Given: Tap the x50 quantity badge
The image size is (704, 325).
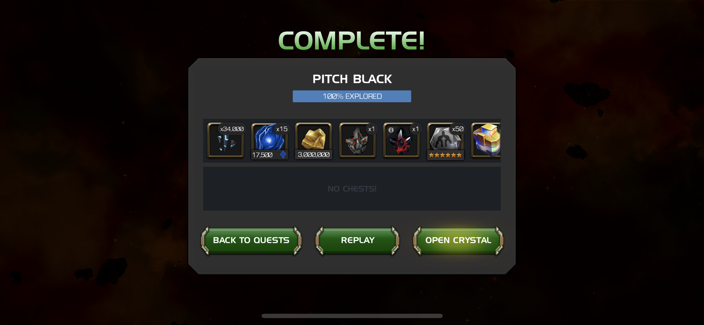Looking at the screenshot, I should [457, 129].
